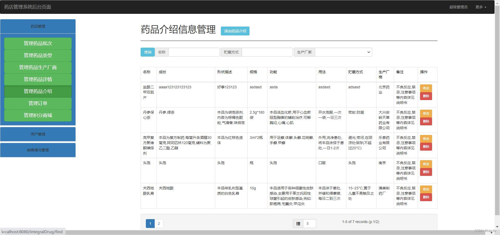The image size is (500, 235).
Task: Click the 名称 search input field
Action: [x=193, y=52]
